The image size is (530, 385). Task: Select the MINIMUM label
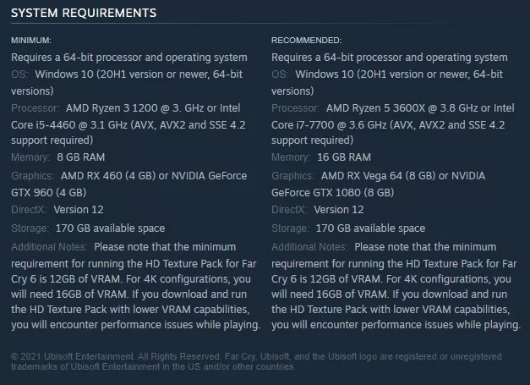pos(31,41)
